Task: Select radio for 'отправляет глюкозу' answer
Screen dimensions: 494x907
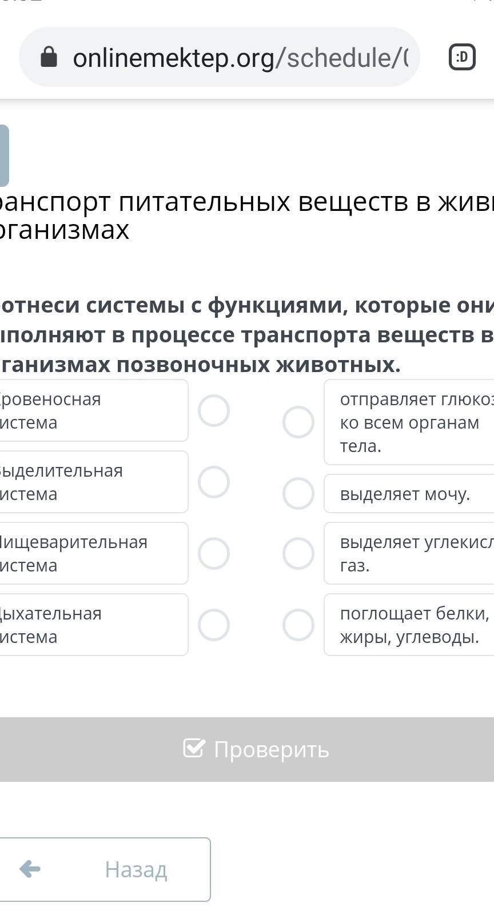Action: coord(298,422)
